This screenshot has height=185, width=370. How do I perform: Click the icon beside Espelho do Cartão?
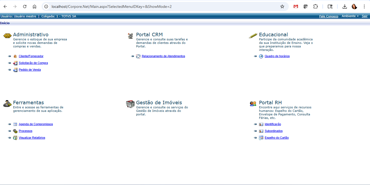pos(261,138)
